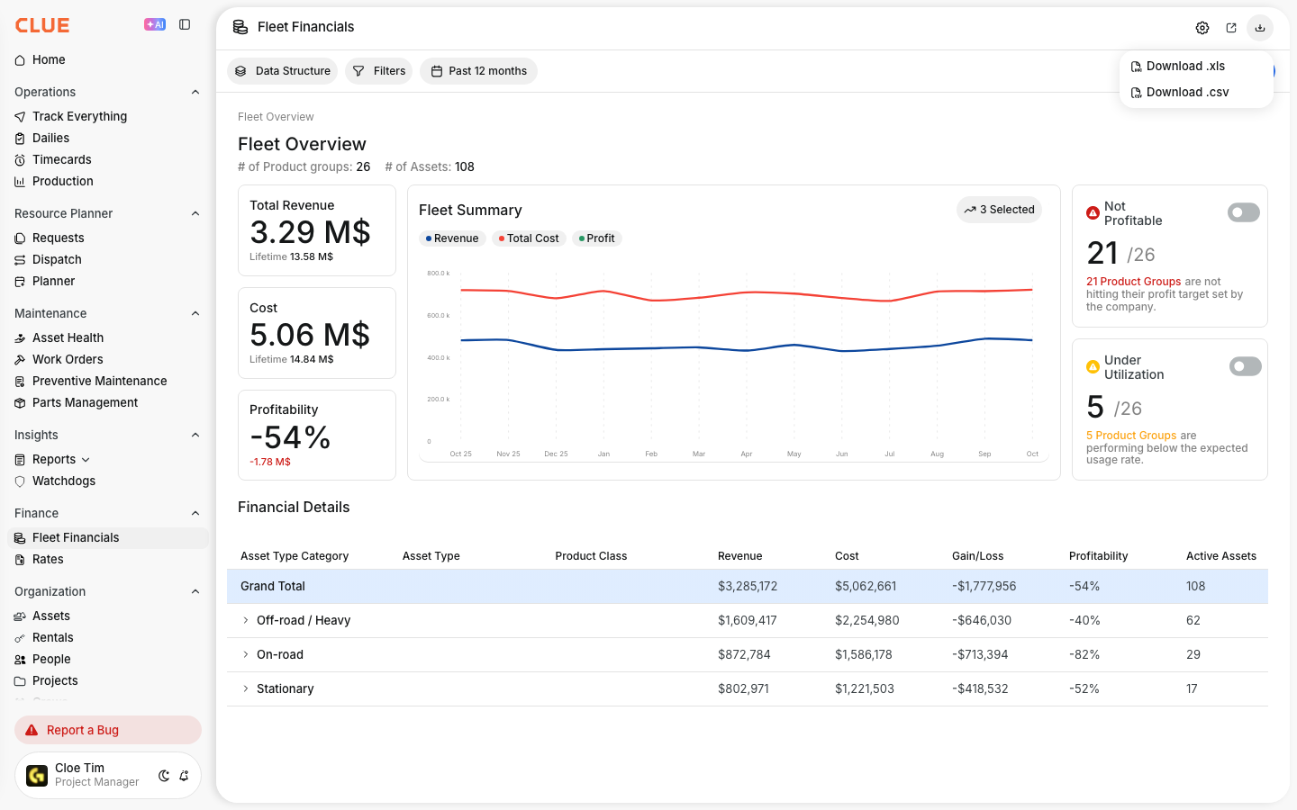This screenshot has height=810, width=1297.
Task: Open the 3 Selected series picker
Action: click(999, 210)
